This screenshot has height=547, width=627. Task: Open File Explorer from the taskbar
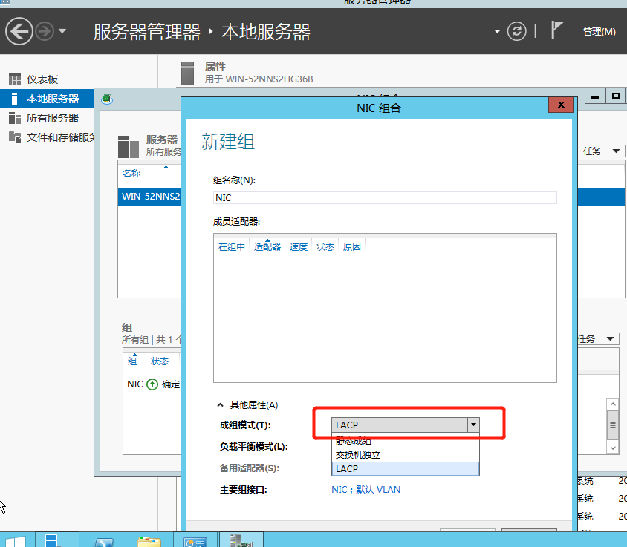(x=149, y=542)
